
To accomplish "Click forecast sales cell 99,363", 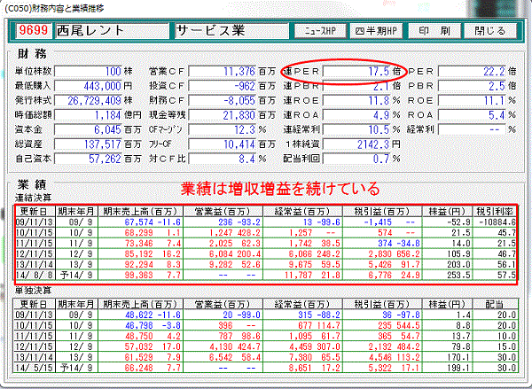I will pyautogui.click(x=139, y=275).
